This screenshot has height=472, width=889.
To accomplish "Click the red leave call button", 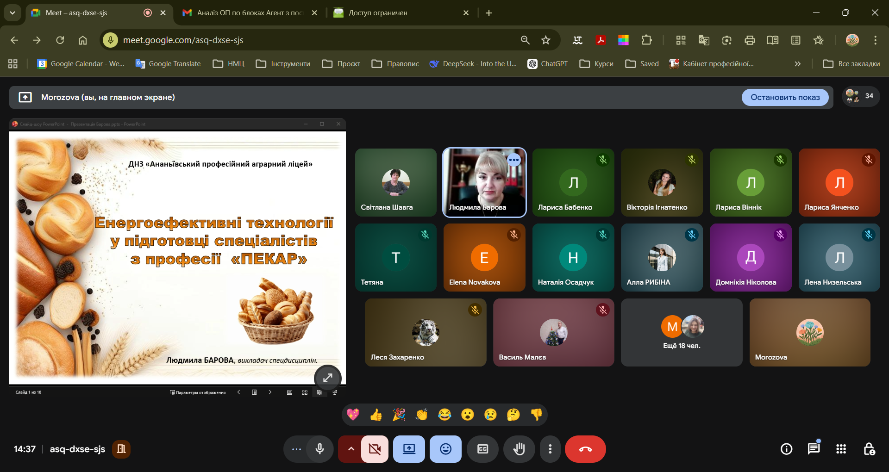I will pos(585,449).
